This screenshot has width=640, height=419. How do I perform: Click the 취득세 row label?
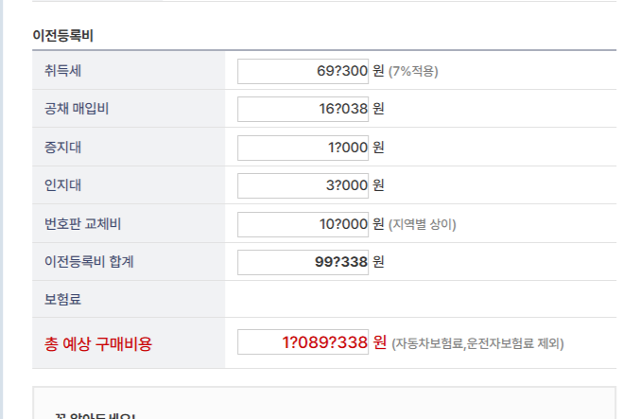[x=62, y=71]
